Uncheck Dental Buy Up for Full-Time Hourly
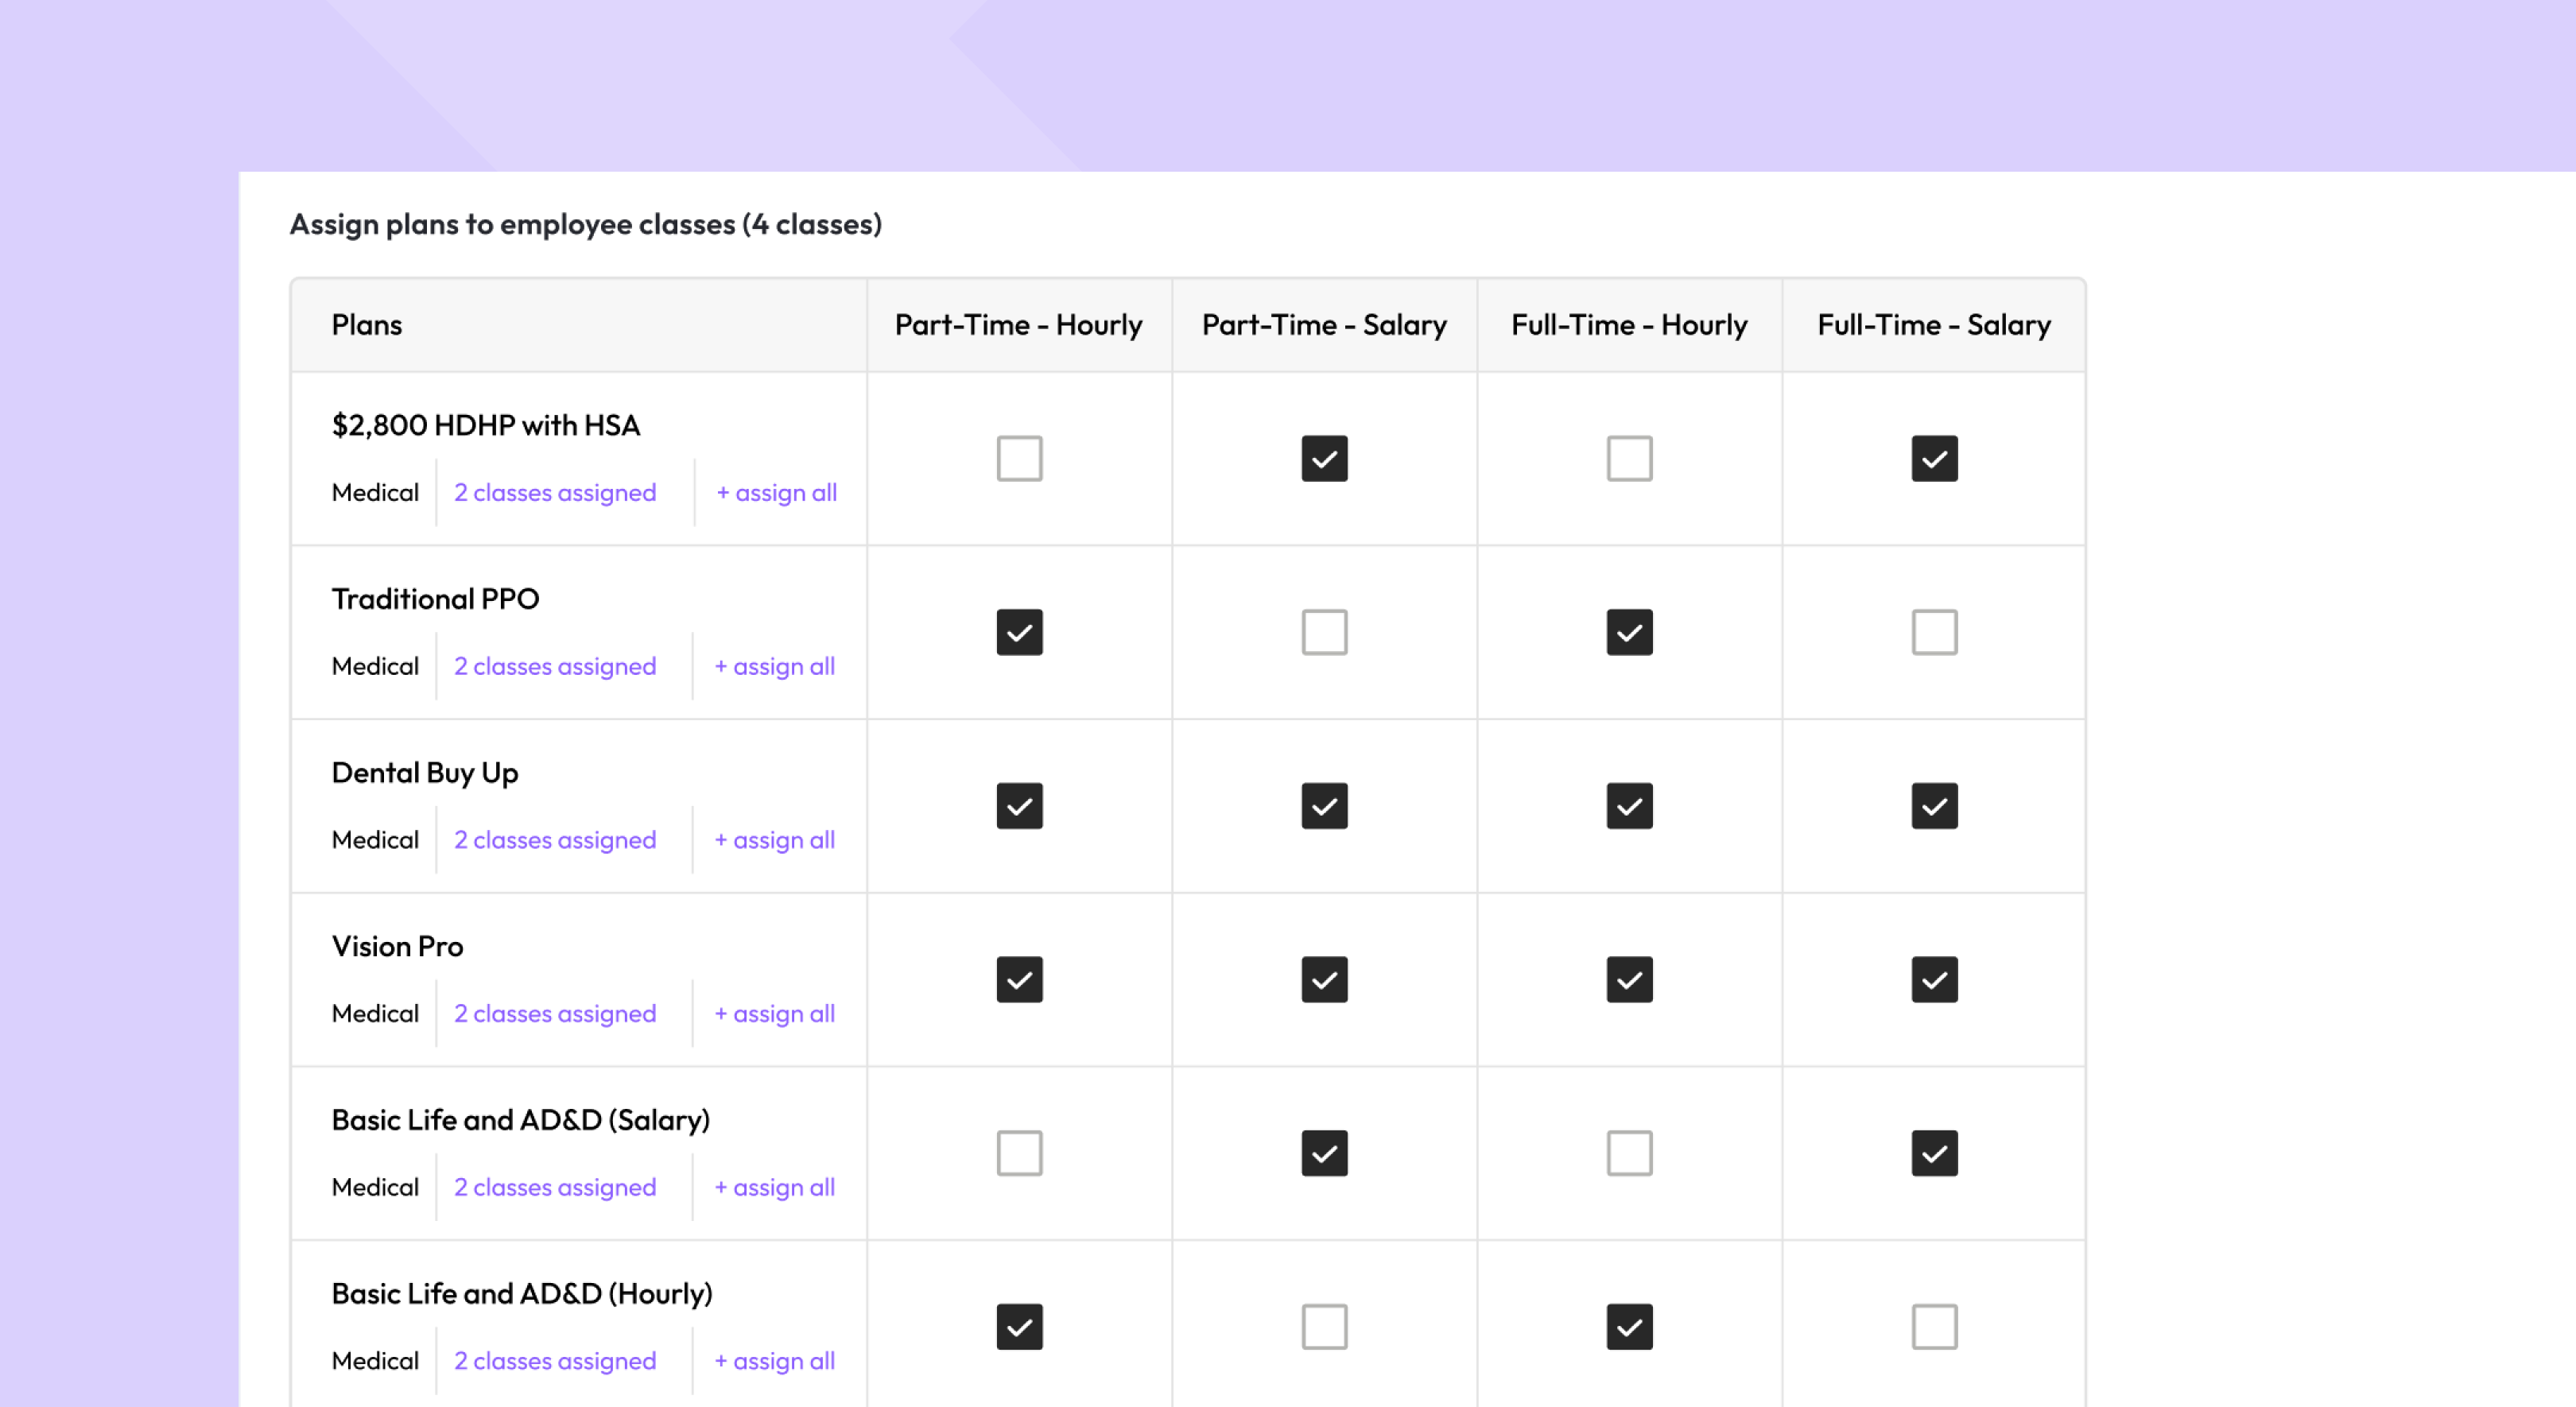Viewport: 2576px width, 1407px height. [1629, 806]
